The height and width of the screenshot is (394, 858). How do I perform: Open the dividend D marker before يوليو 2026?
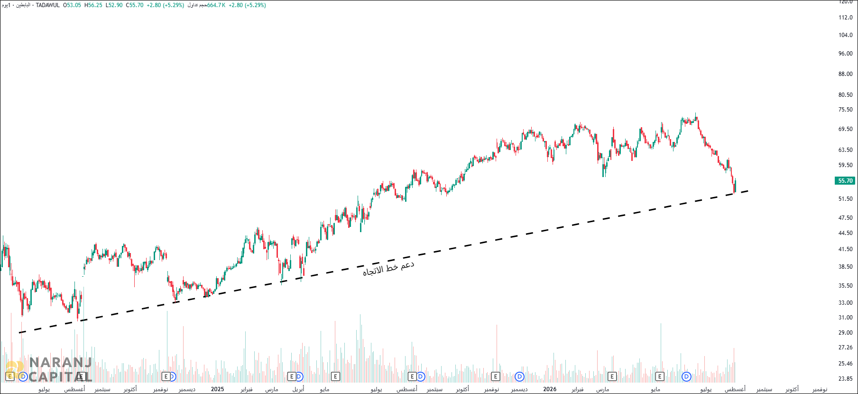[686, 376]
